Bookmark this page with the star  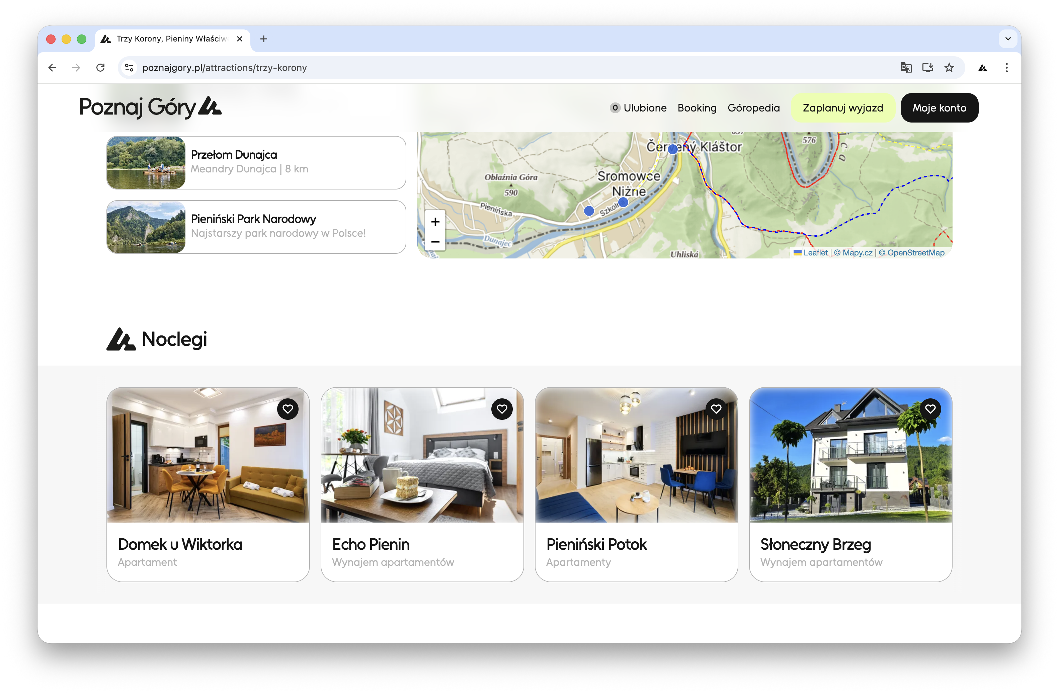(949, 68)
